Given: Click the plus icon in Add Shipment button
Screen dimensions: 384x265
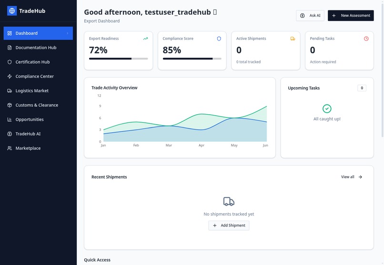Looking at the screenshot, I should (215, 226).
